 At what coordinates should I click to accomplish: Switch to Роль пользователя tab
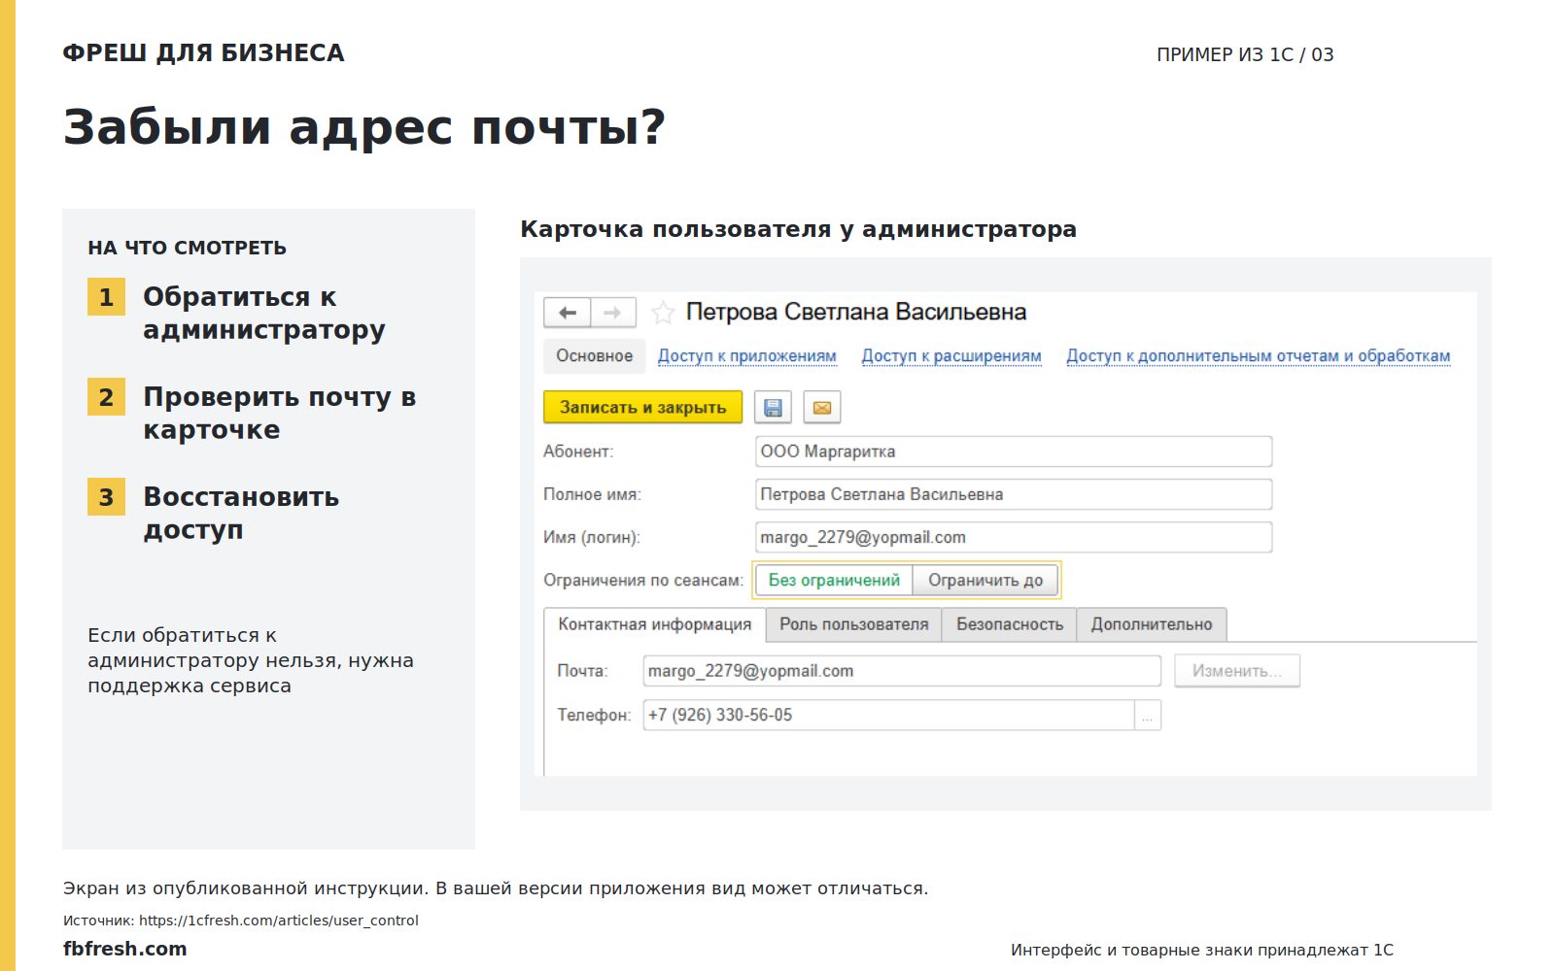coord(854,624)
